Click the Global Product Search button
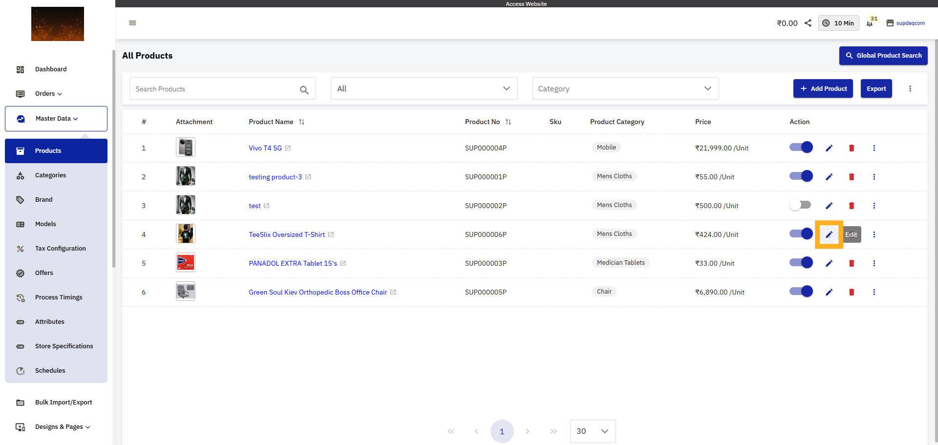This screenshot has width=938, height=445. [883, 56]
